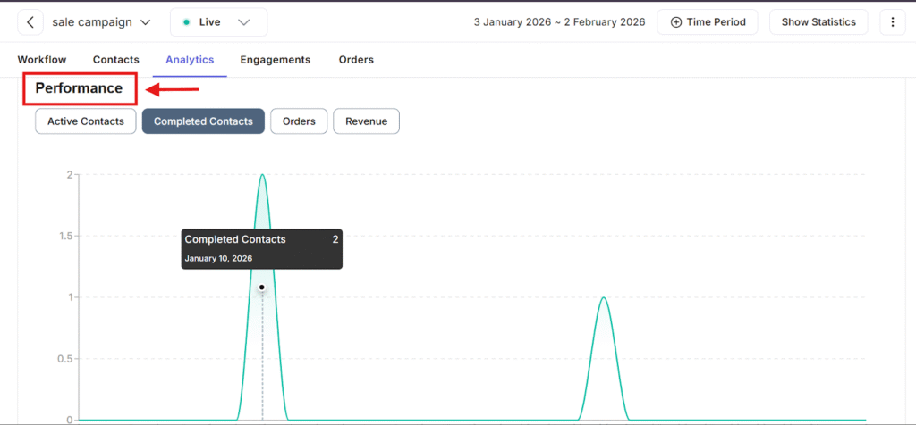Toggle the Completed Contacts chart filter
916x425 pixels.
[x=203, y=121]
